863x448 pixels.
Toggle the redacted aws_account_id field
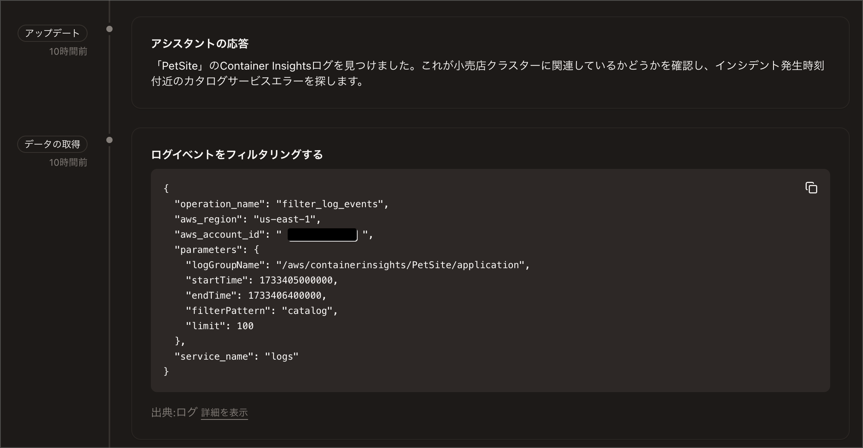[x=322, y=234]
